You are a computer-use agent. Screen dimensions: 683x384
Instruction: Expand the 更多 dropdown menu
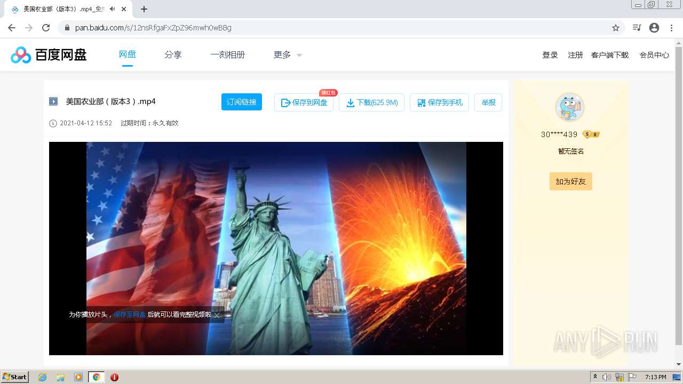pyautogui.click(x=288, y=54)
